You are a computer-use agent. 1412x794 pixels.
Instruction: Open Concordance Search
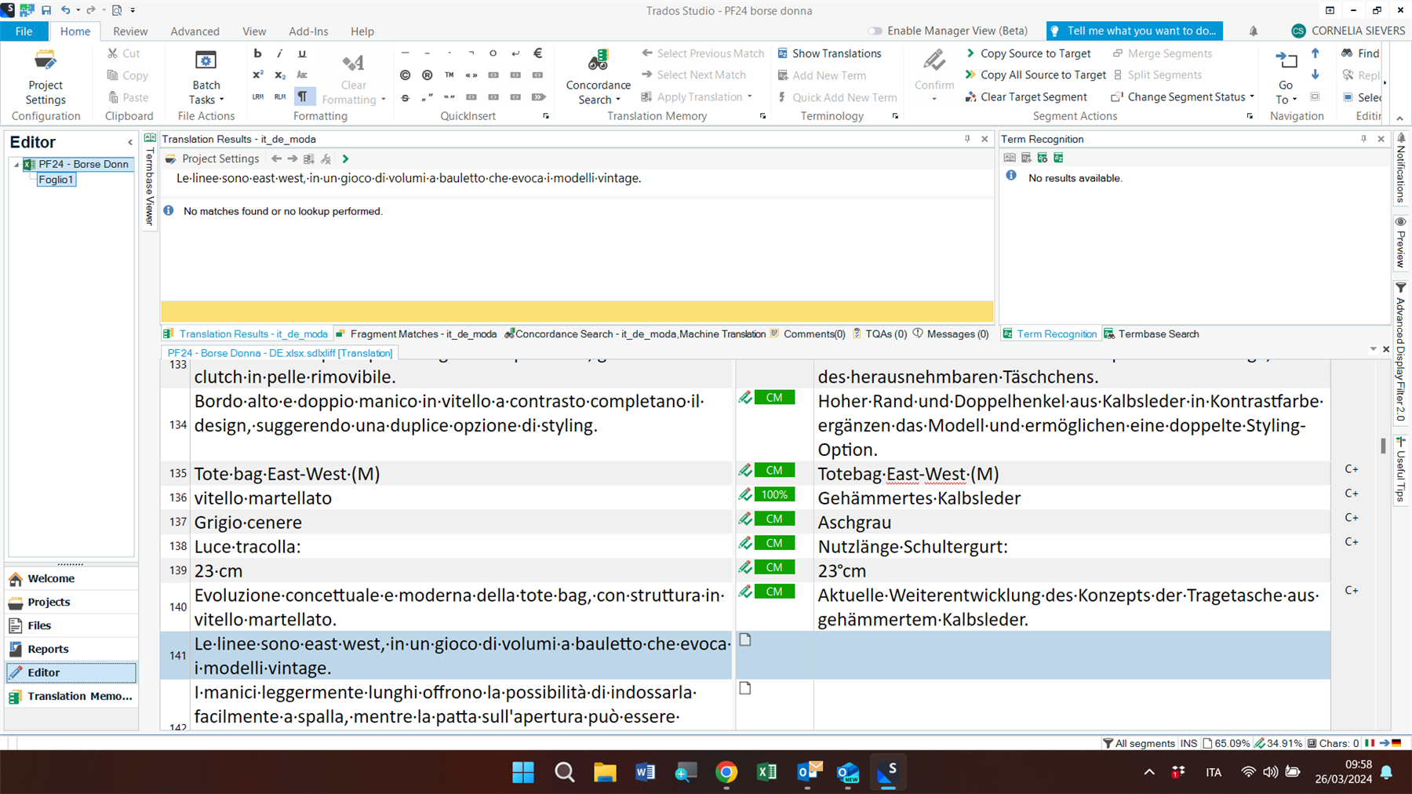598,77
